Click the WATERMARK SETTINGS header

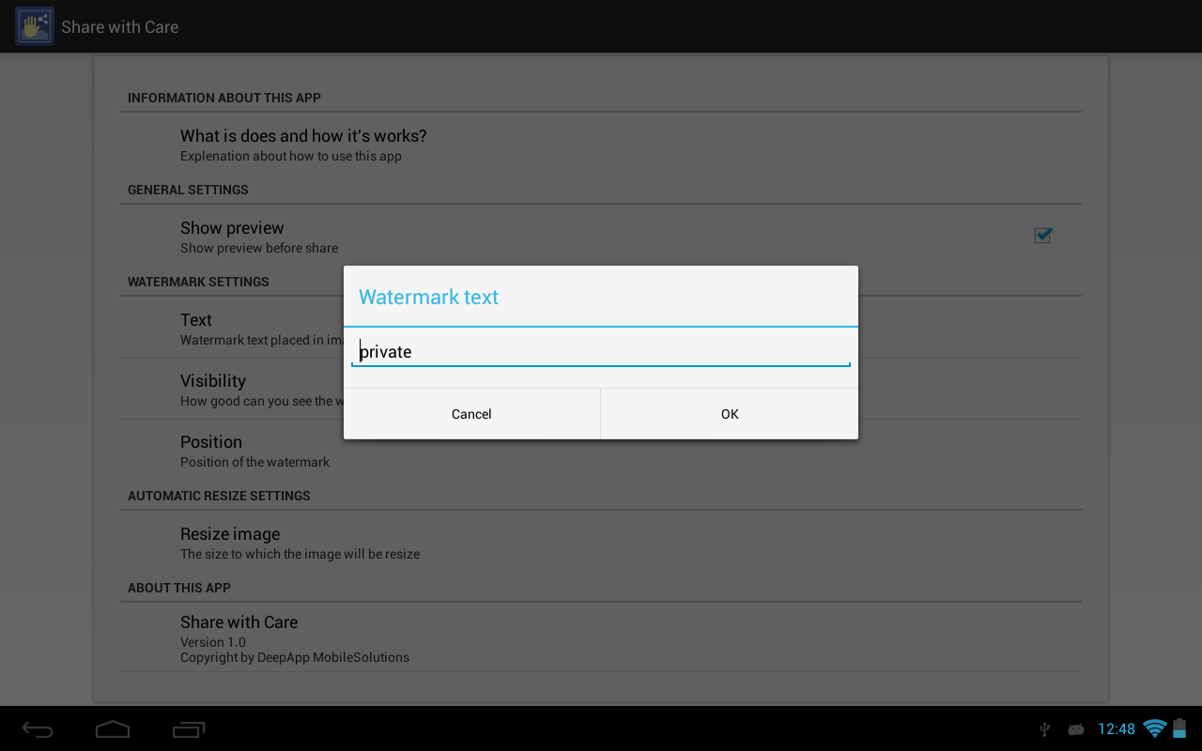pyautogui.click(x=198, y=282)
